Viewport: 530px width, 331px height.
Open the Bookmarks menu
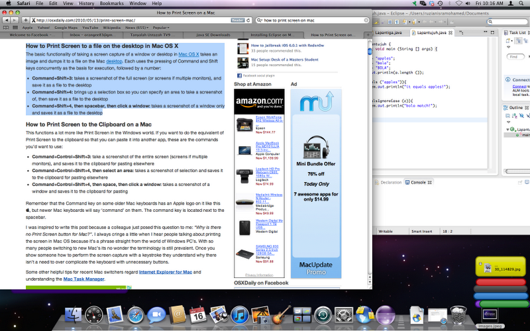[111, 3]
